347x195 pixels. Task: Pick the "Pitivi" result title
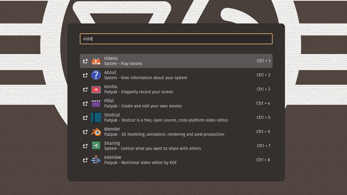(x=109, y=101)
